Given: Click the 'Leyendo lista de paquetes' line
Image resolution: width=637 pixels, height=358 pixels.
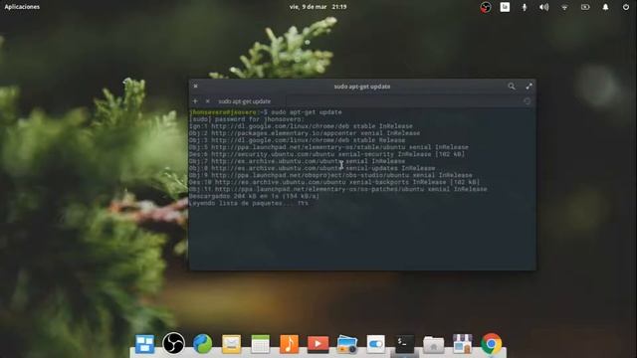Looking at the screenshot, I should pyautogui.click(x=248, y=203).
